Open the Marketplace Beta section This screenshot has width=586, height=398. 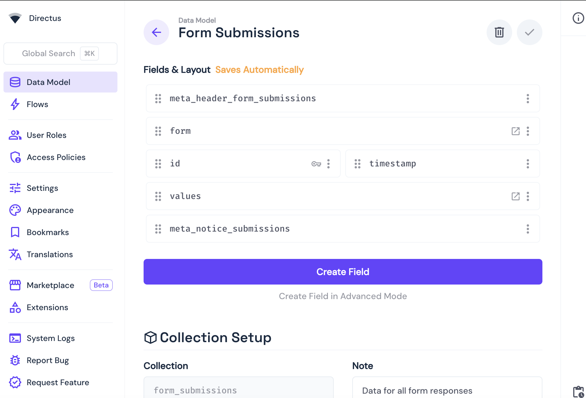tap(50, 285)
